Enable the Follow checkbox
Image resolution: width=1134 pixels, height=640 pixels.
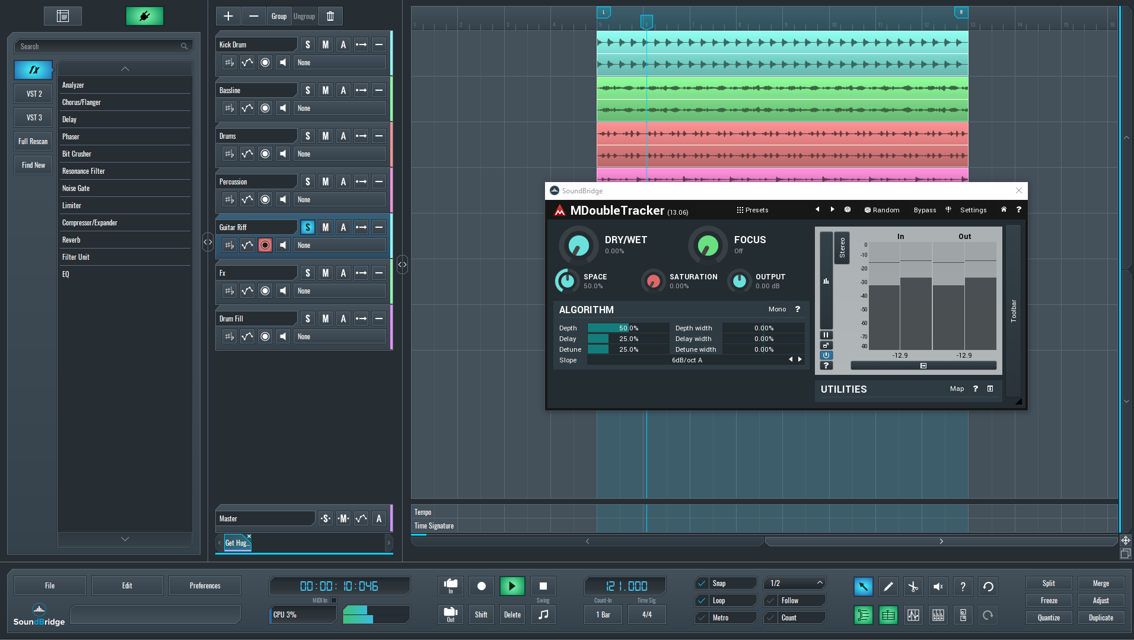770,600
